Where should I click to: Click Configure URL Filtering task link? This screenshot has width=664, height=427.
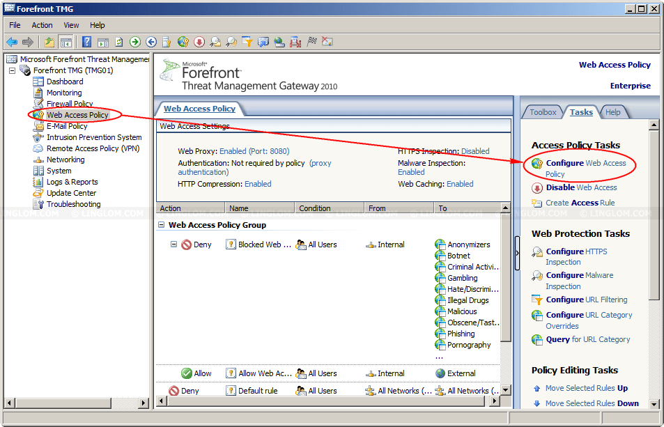coord(587,300)
